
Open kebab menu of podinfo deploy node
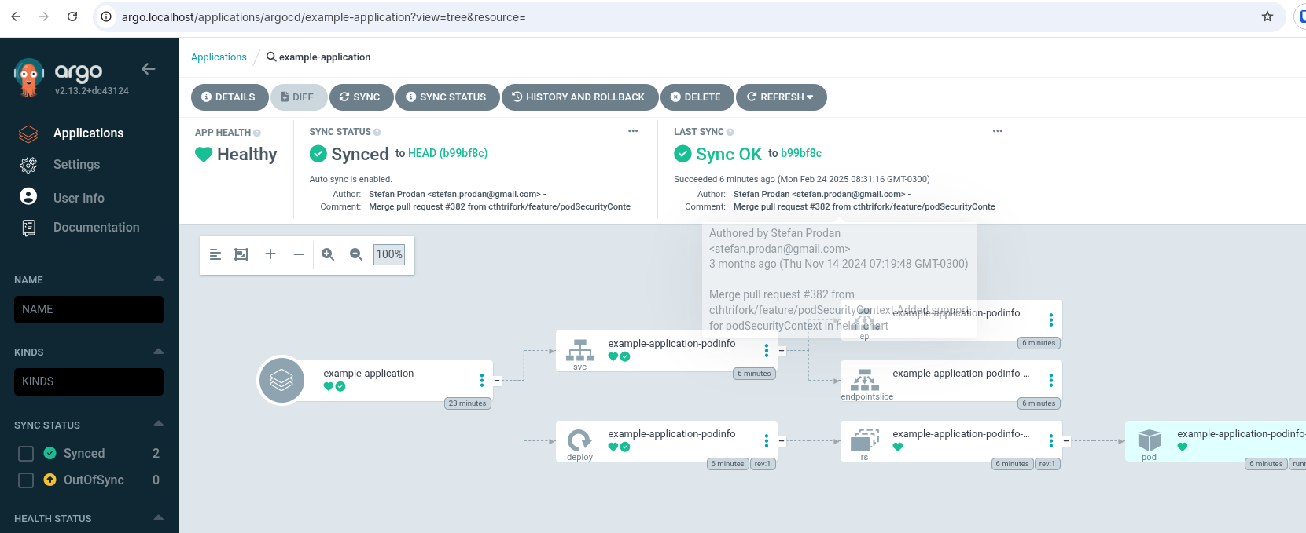click(x=767, y=440)
